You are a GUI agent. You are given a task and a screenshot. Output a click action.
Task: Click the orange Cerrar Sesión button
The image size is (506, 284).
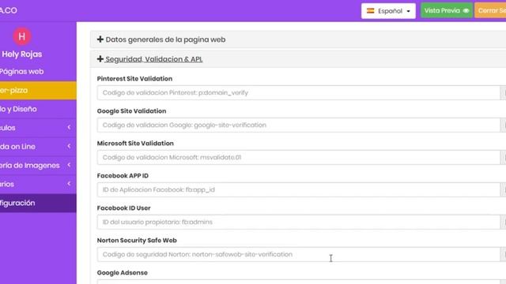[490, 10]
